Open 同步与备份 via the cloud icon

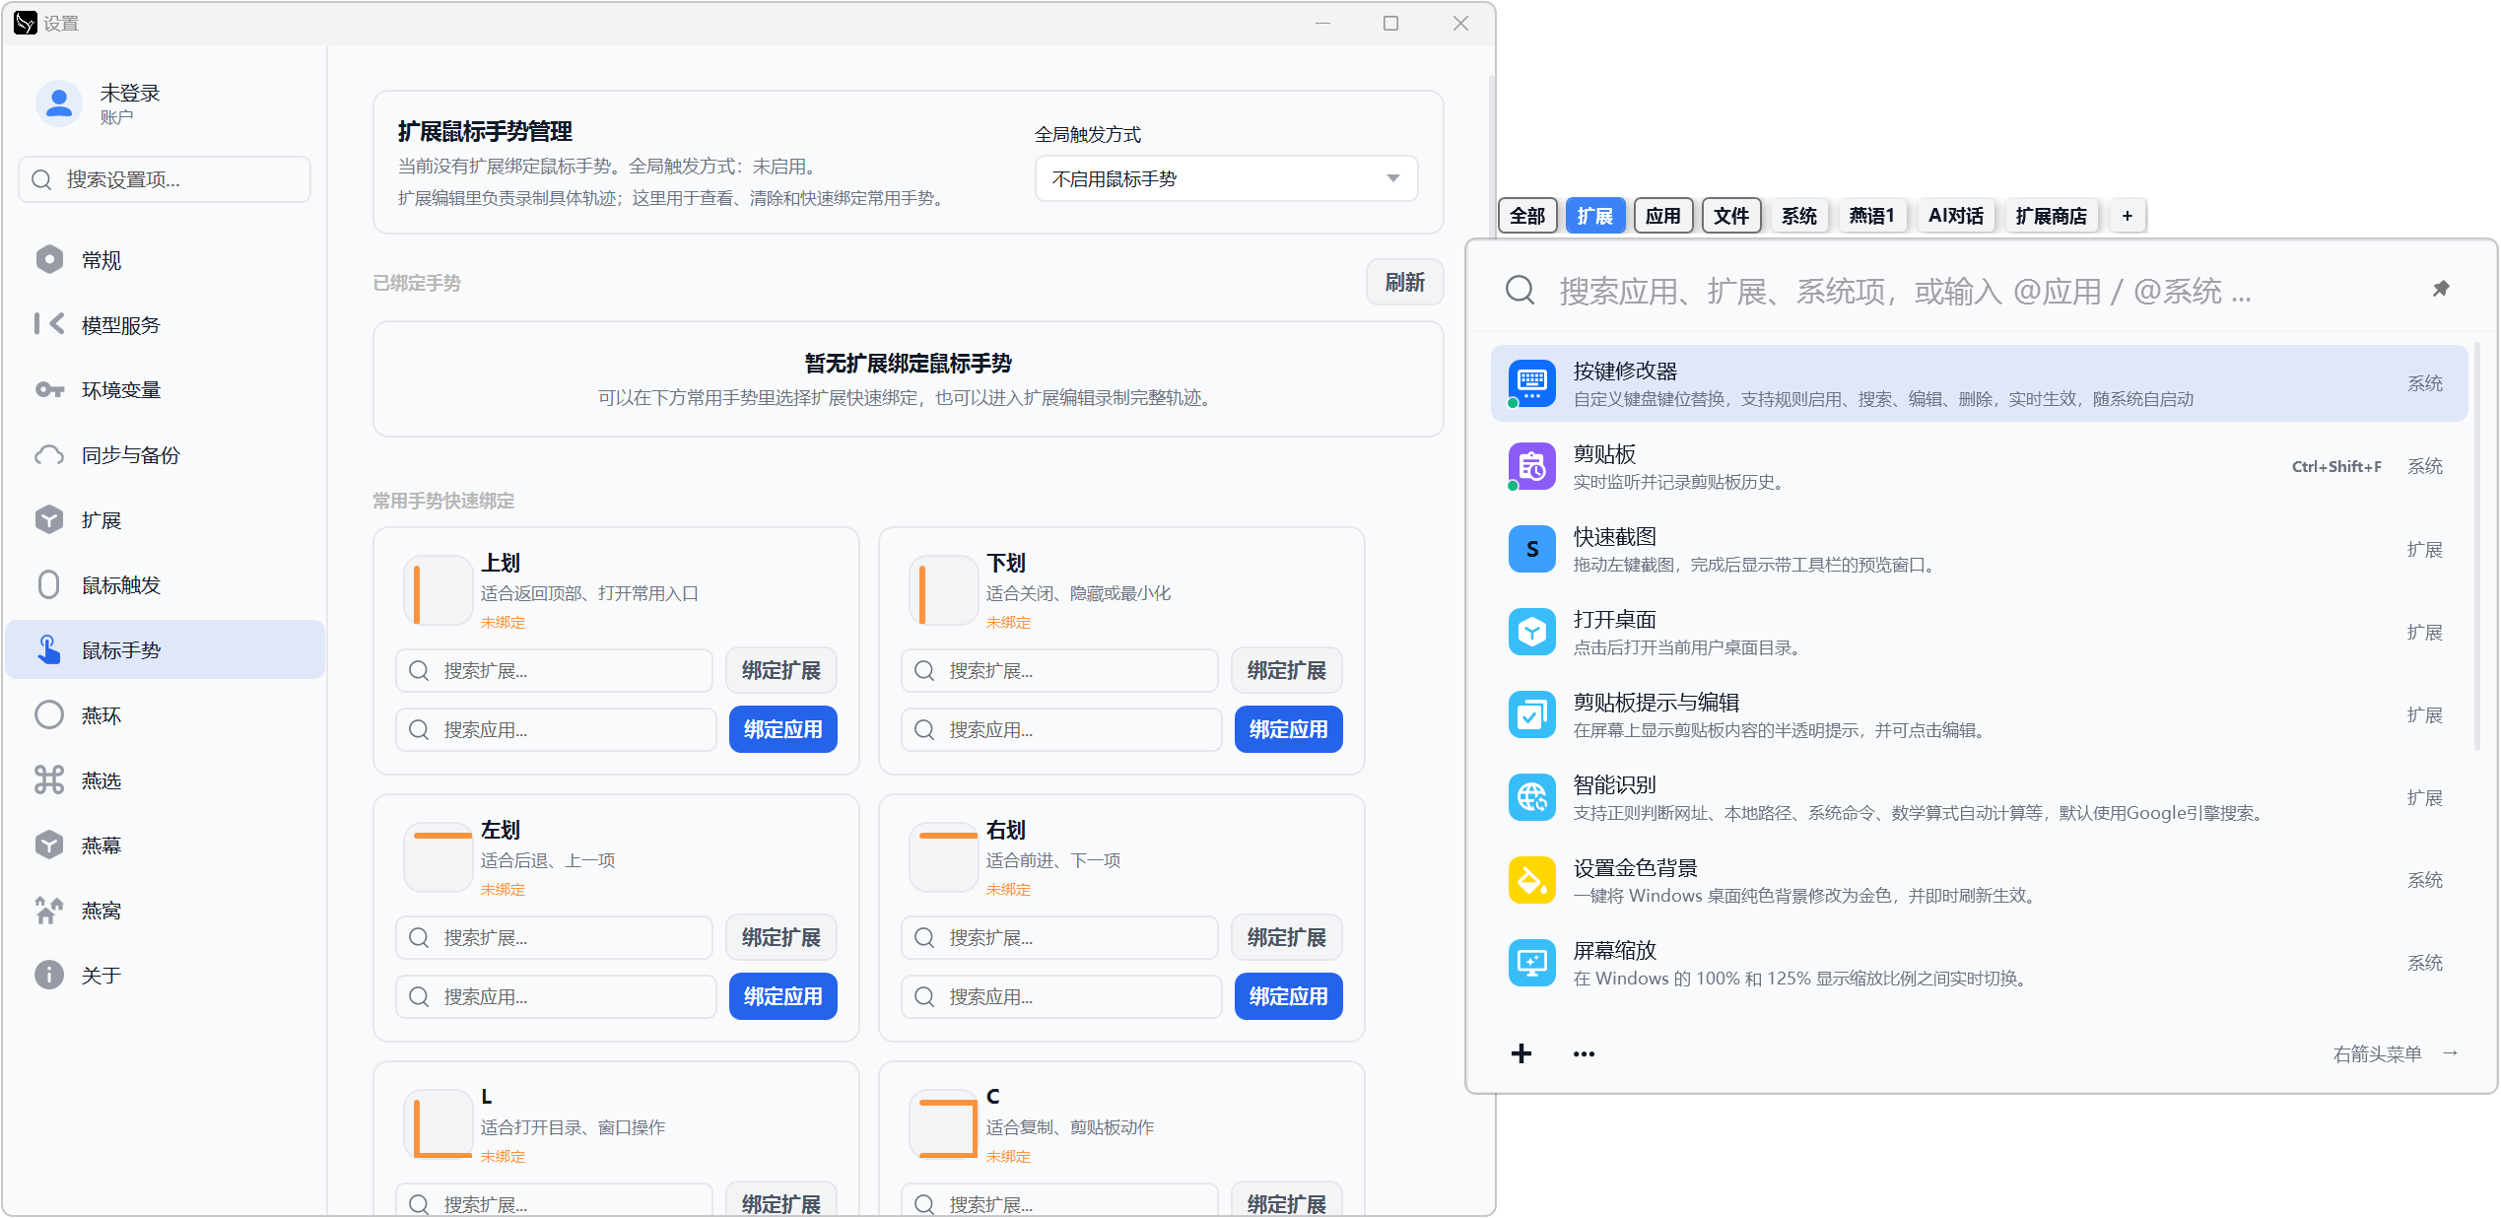coord(49,455)
